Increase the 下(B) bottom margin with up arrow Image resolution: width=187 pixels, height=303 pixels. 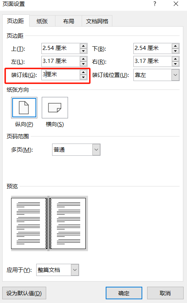tap(175, 46)
